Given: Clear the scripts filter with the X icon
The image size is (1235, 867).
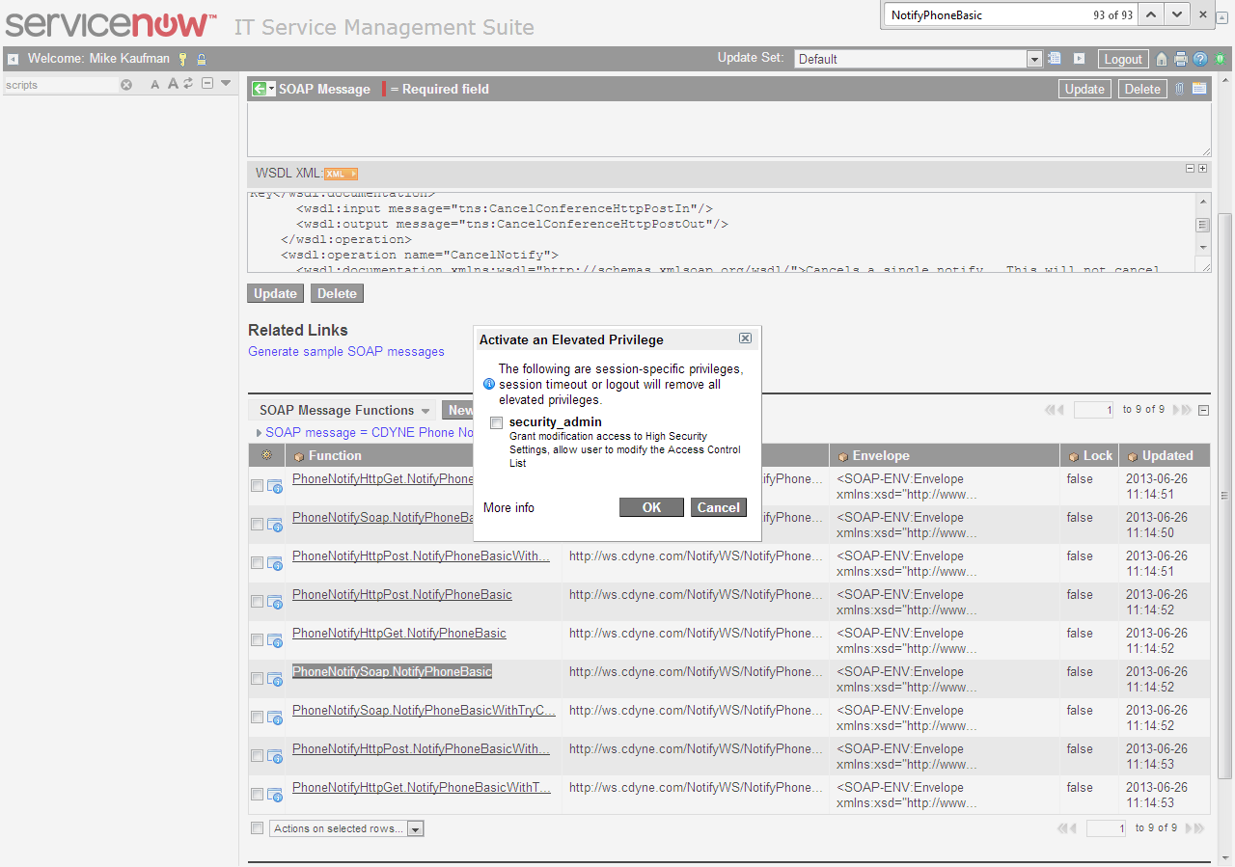Looking at the screenshot, I should 125,85.
